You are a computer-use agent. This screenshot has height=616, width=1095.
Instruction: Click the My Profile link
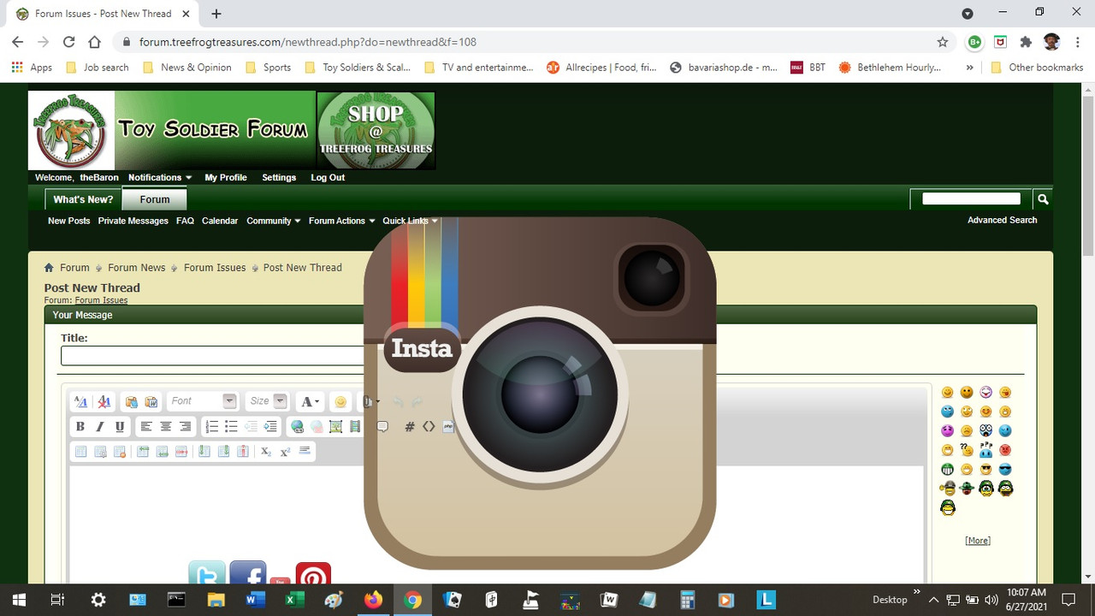point(226,178)
